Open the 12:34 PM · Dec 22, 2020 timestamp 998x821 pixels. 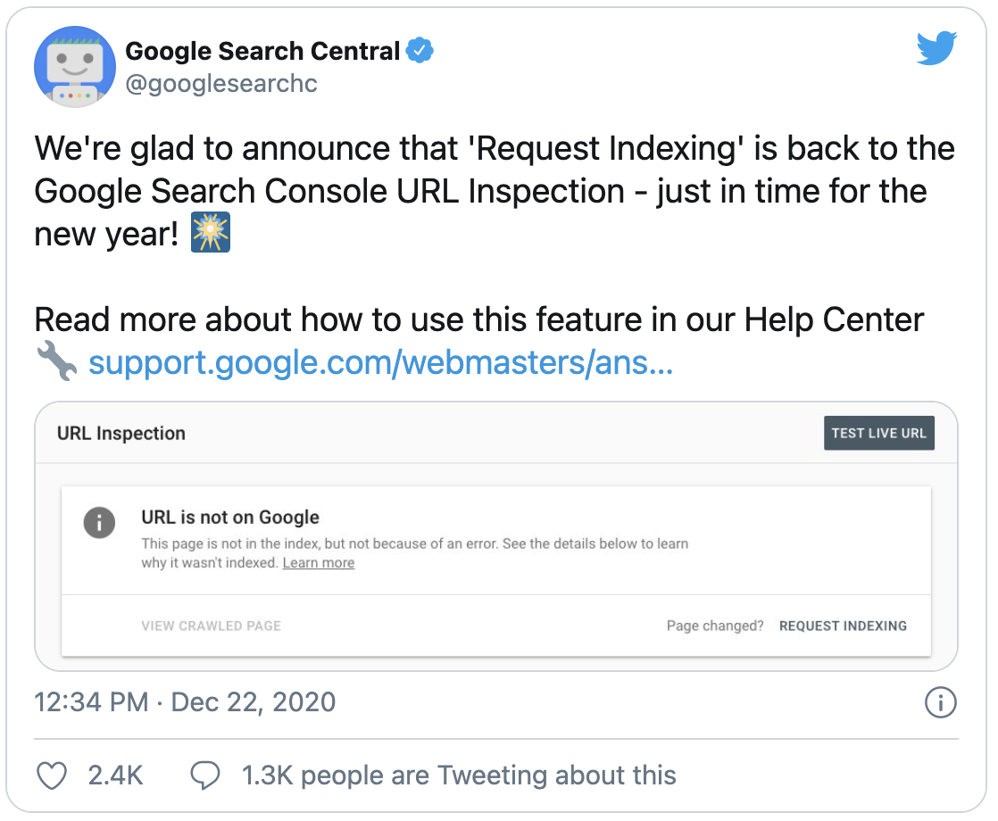click(185, 702)
